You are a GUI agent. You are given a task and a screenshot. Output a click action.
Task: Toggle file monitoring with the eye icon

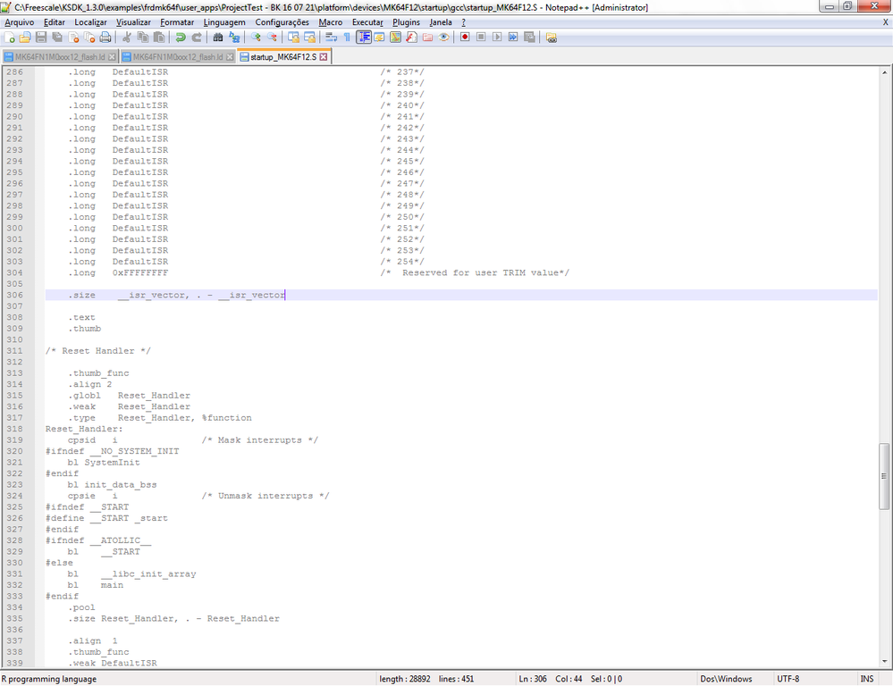point(443,38)
